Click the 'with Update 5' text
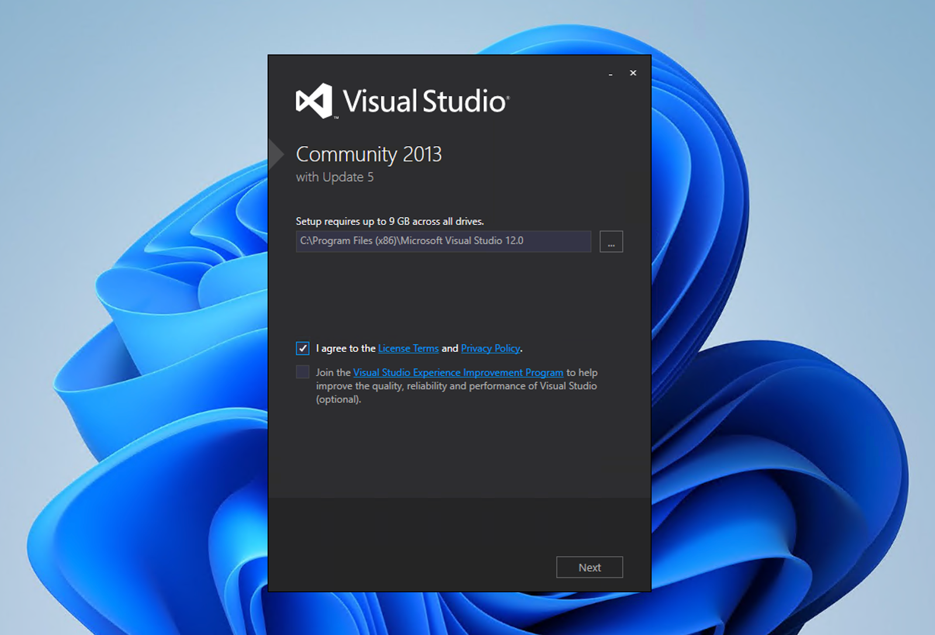935x635 pixels. [335, 177]
